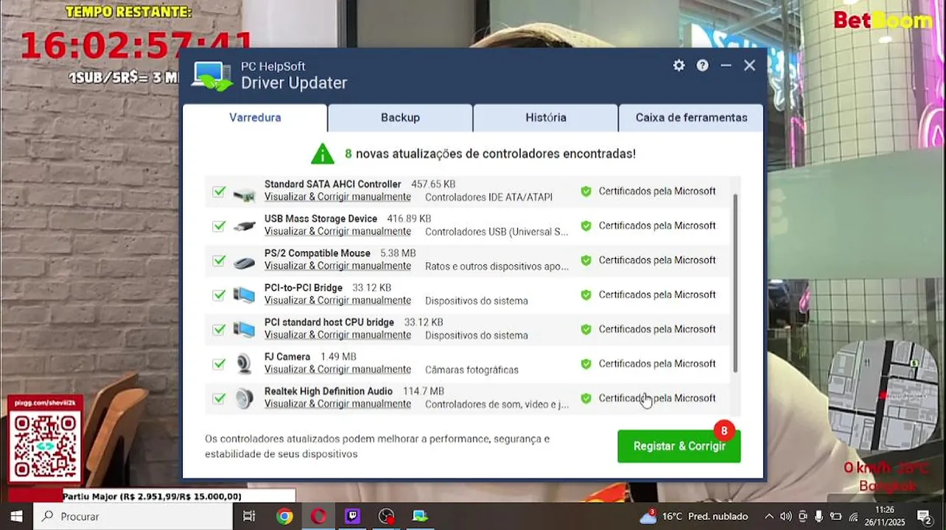
Task: Open the notification center icon
Action: click(924, 516)
